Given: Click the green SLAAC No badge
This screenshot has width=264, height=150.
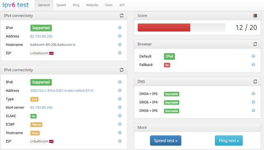Looking at the screenshot, I should click(x=33, y=116).
